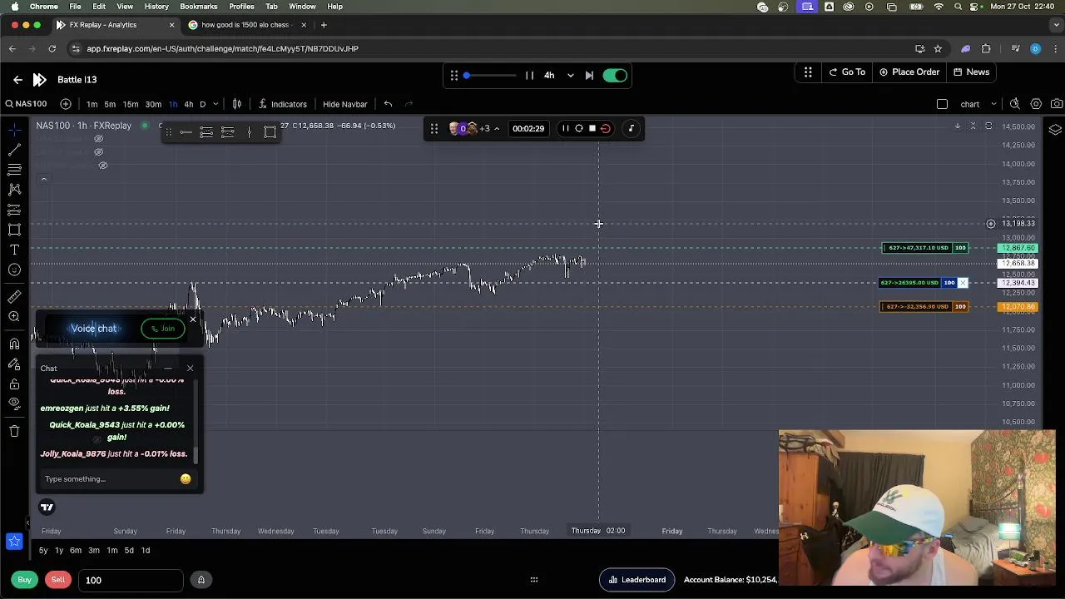Open the candlestick chart style selector

(237, 104)
